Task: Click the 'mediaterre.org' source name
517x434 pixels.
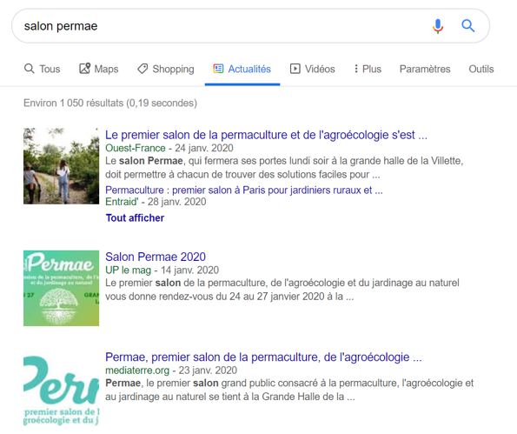Action: point(137,371)
